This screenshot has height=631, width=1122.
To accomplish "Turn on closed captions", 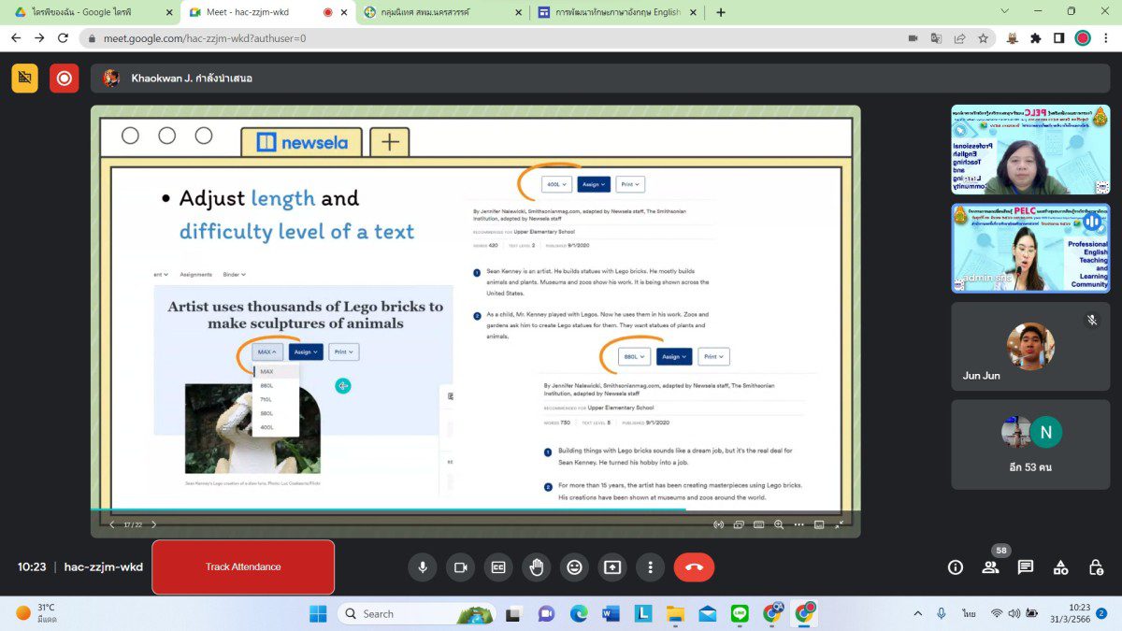I will tap(498, 566).
